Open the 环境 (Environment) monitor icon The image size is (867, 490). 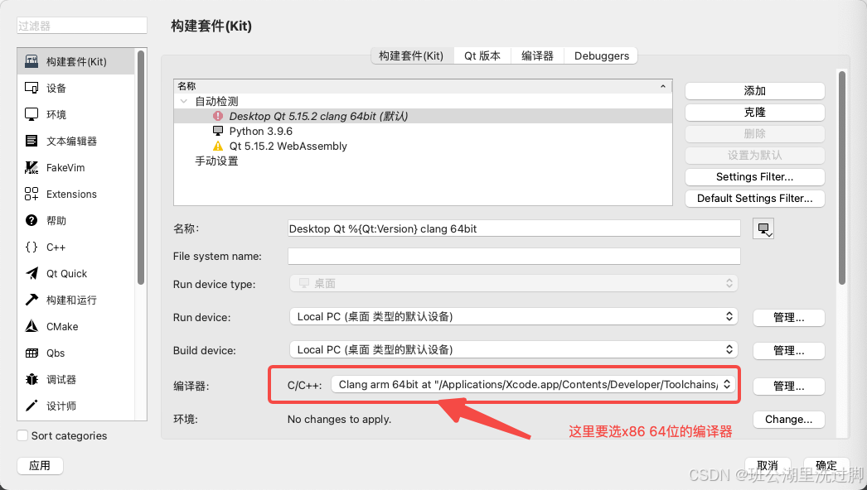(31, 114)
